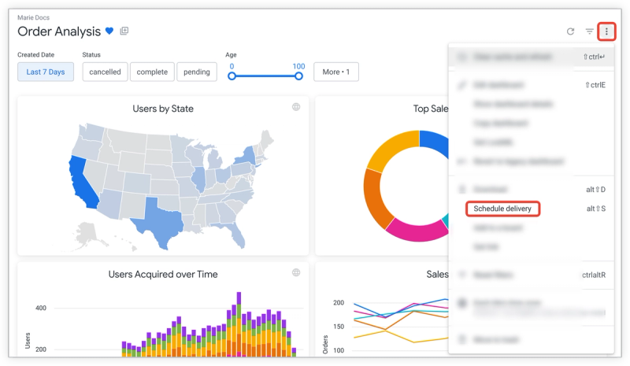Click the Age slider minimum handle at 0
The height and width of the screenshot is (366, 630).
coord(232,76)
